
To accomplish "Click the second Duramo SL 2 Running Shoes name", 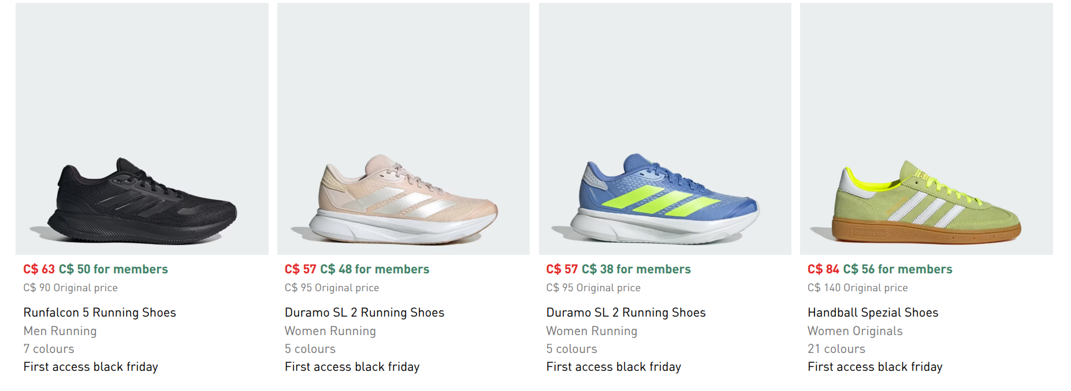I will point(626,312).
